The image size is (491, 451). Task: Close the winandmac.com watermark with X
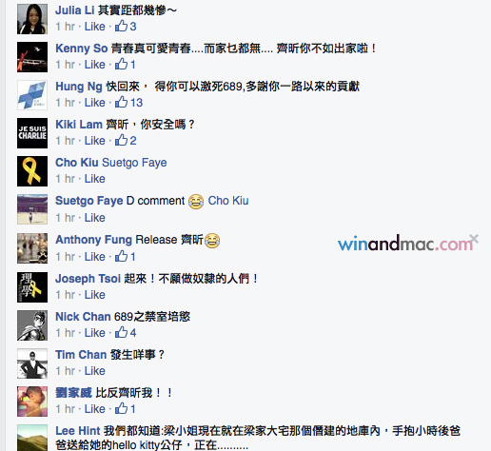tap(474, 238)
